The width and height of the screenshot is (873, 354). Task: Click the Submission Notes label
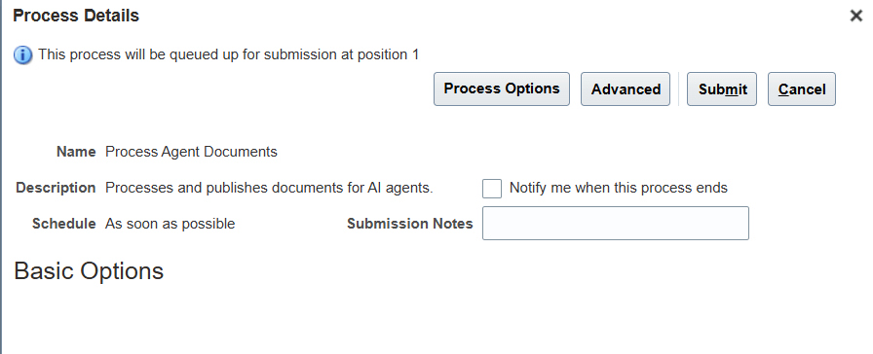click(410, 224)
